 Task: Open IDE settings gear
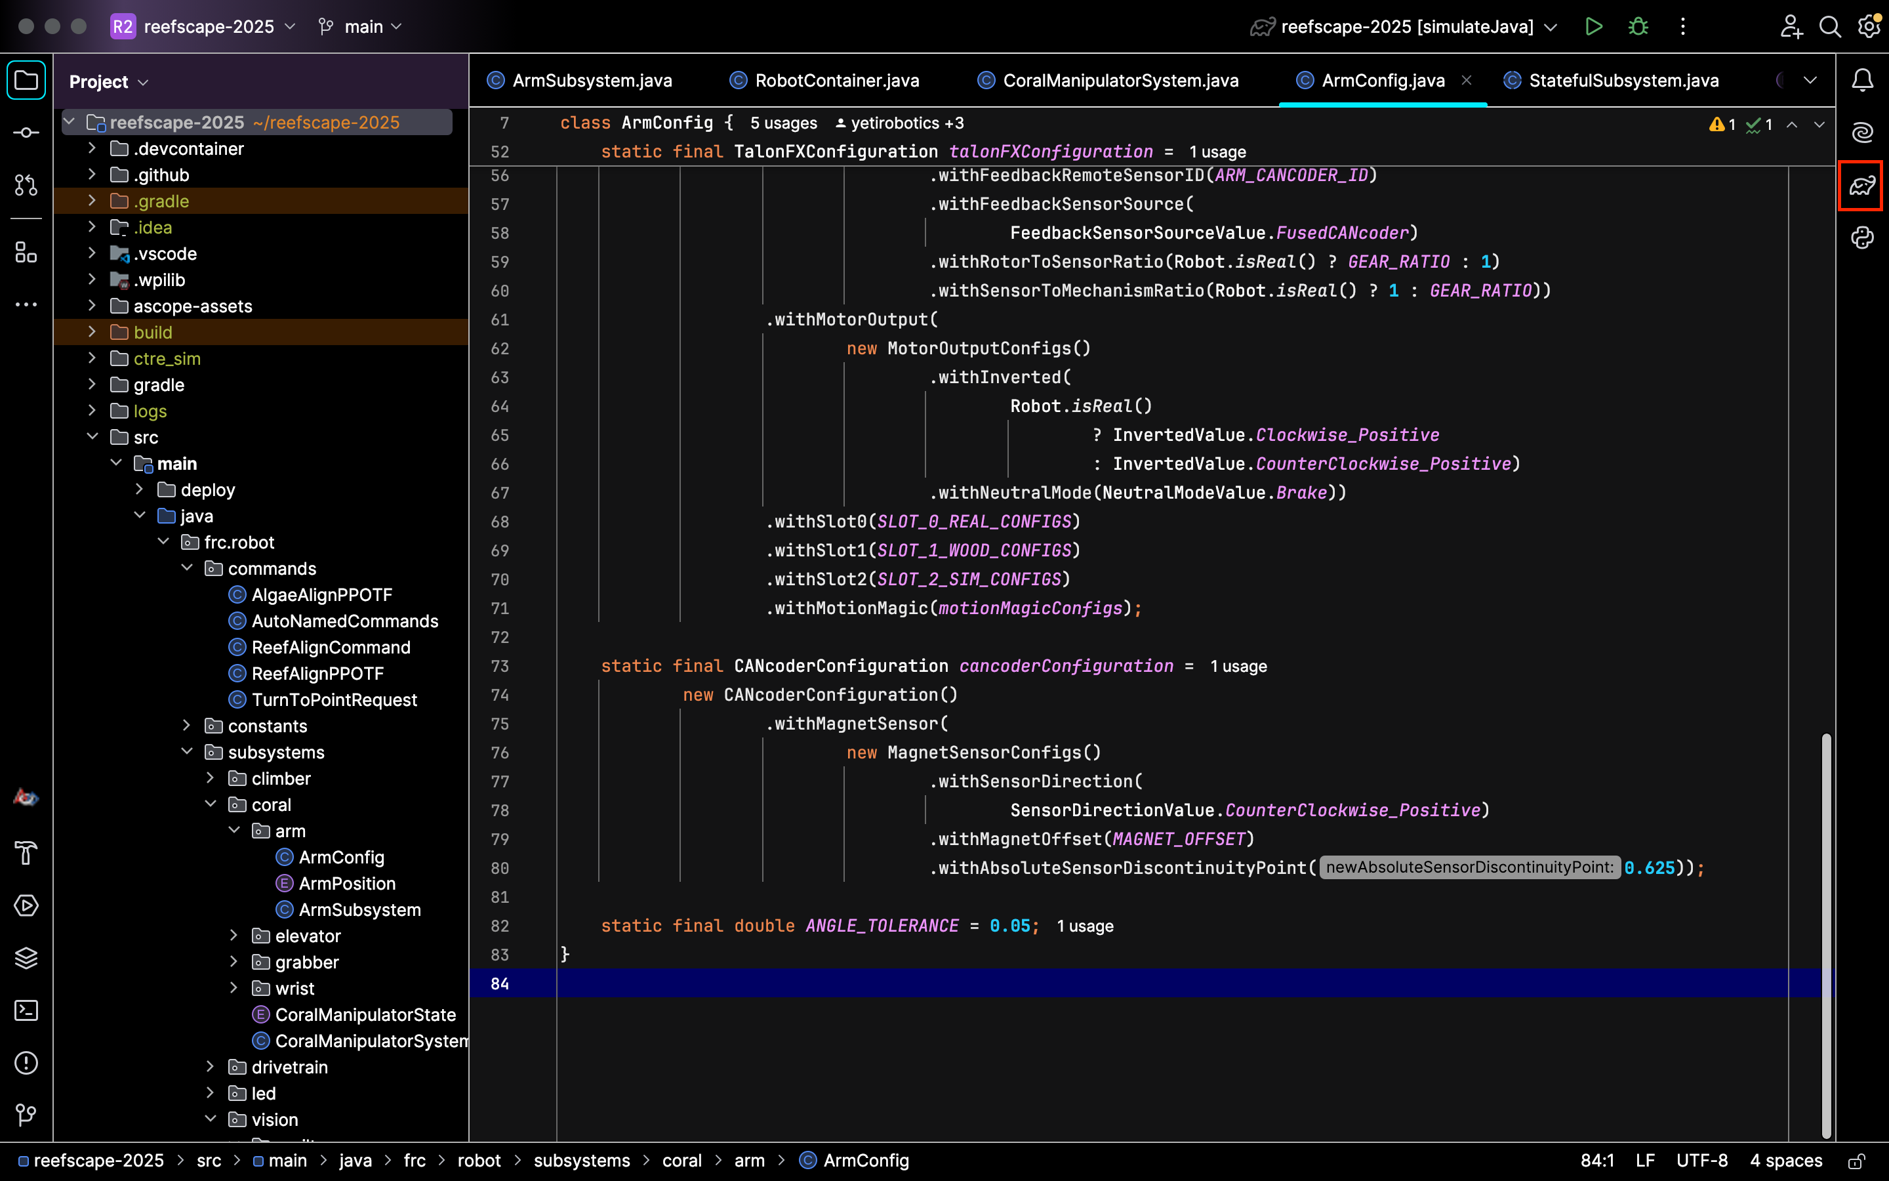click(1869, 26)
